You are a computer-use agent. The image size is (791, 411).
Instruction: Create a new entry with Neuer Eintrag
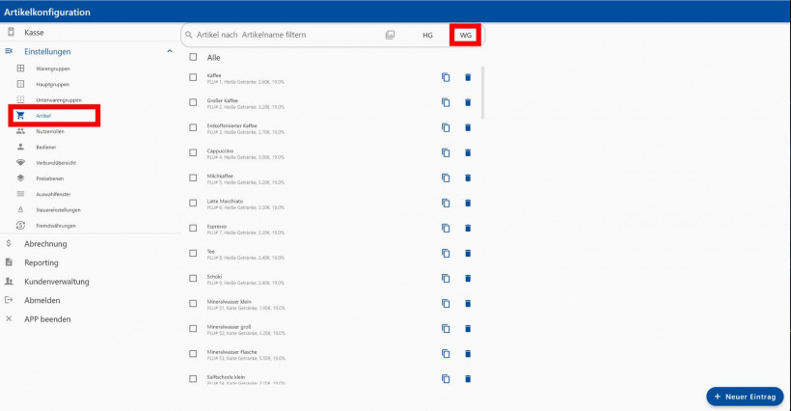pyautogui.click(x=745, y=397)
